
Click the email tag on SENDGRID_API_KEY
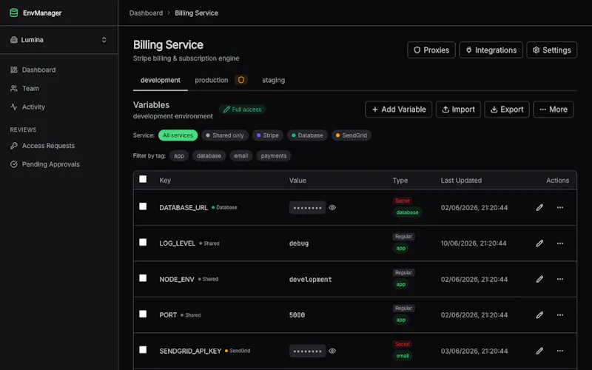pyautogui.click(x=403, y=356)
